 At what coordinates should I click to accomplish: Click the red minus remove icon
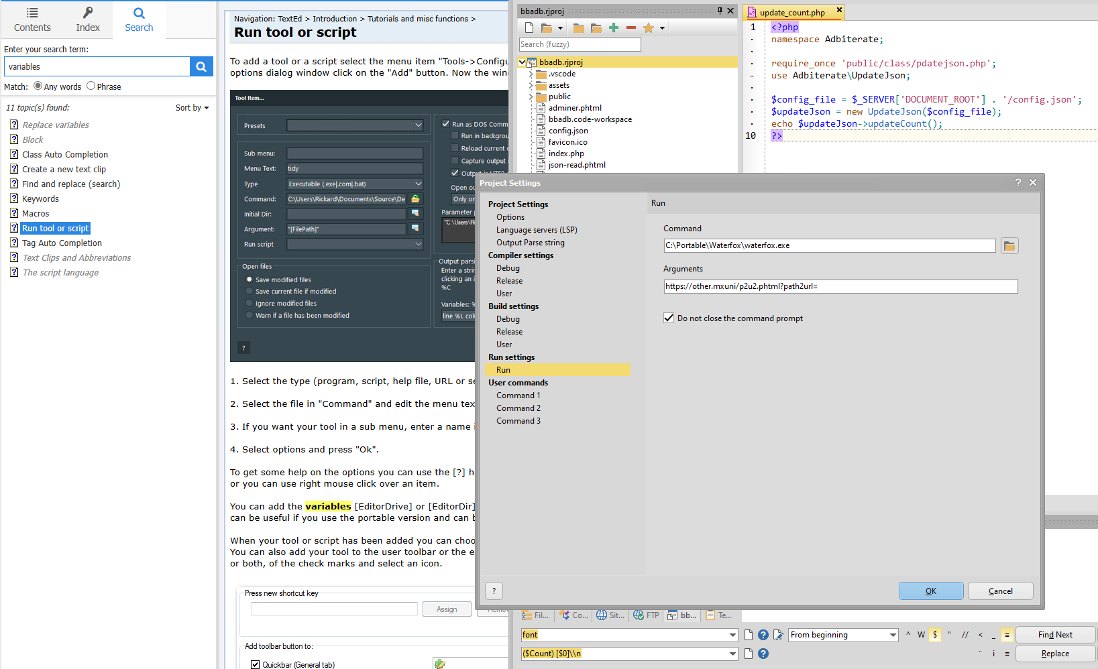pos(631,27)
